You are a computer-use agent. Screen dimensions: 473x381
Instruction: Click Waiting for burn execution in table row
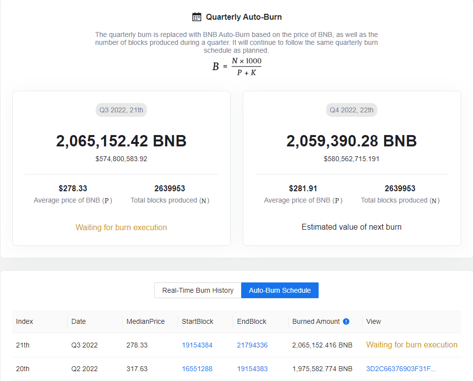tap(412, 345)
